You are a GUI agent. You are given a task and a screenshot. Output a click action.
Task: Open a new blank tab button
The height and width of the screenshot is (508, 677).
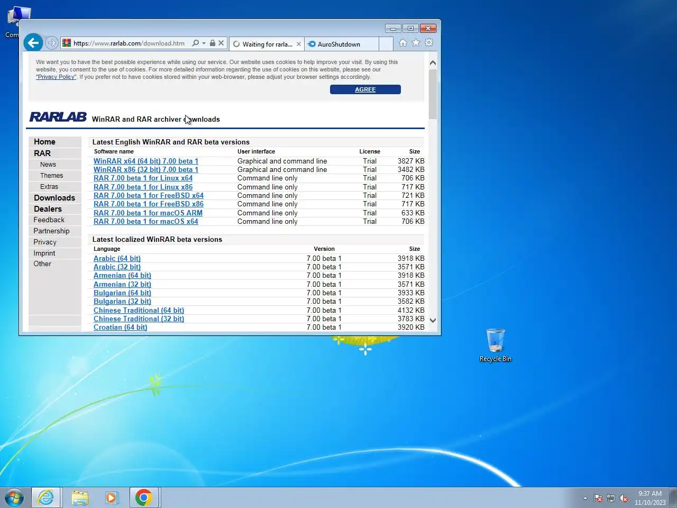point(386,44)
